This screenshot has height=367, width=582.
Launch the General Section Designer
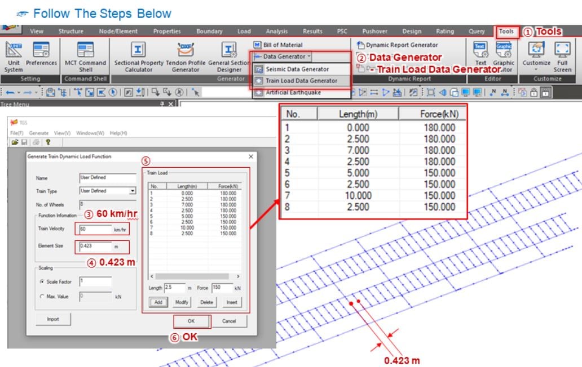[229, 57]
